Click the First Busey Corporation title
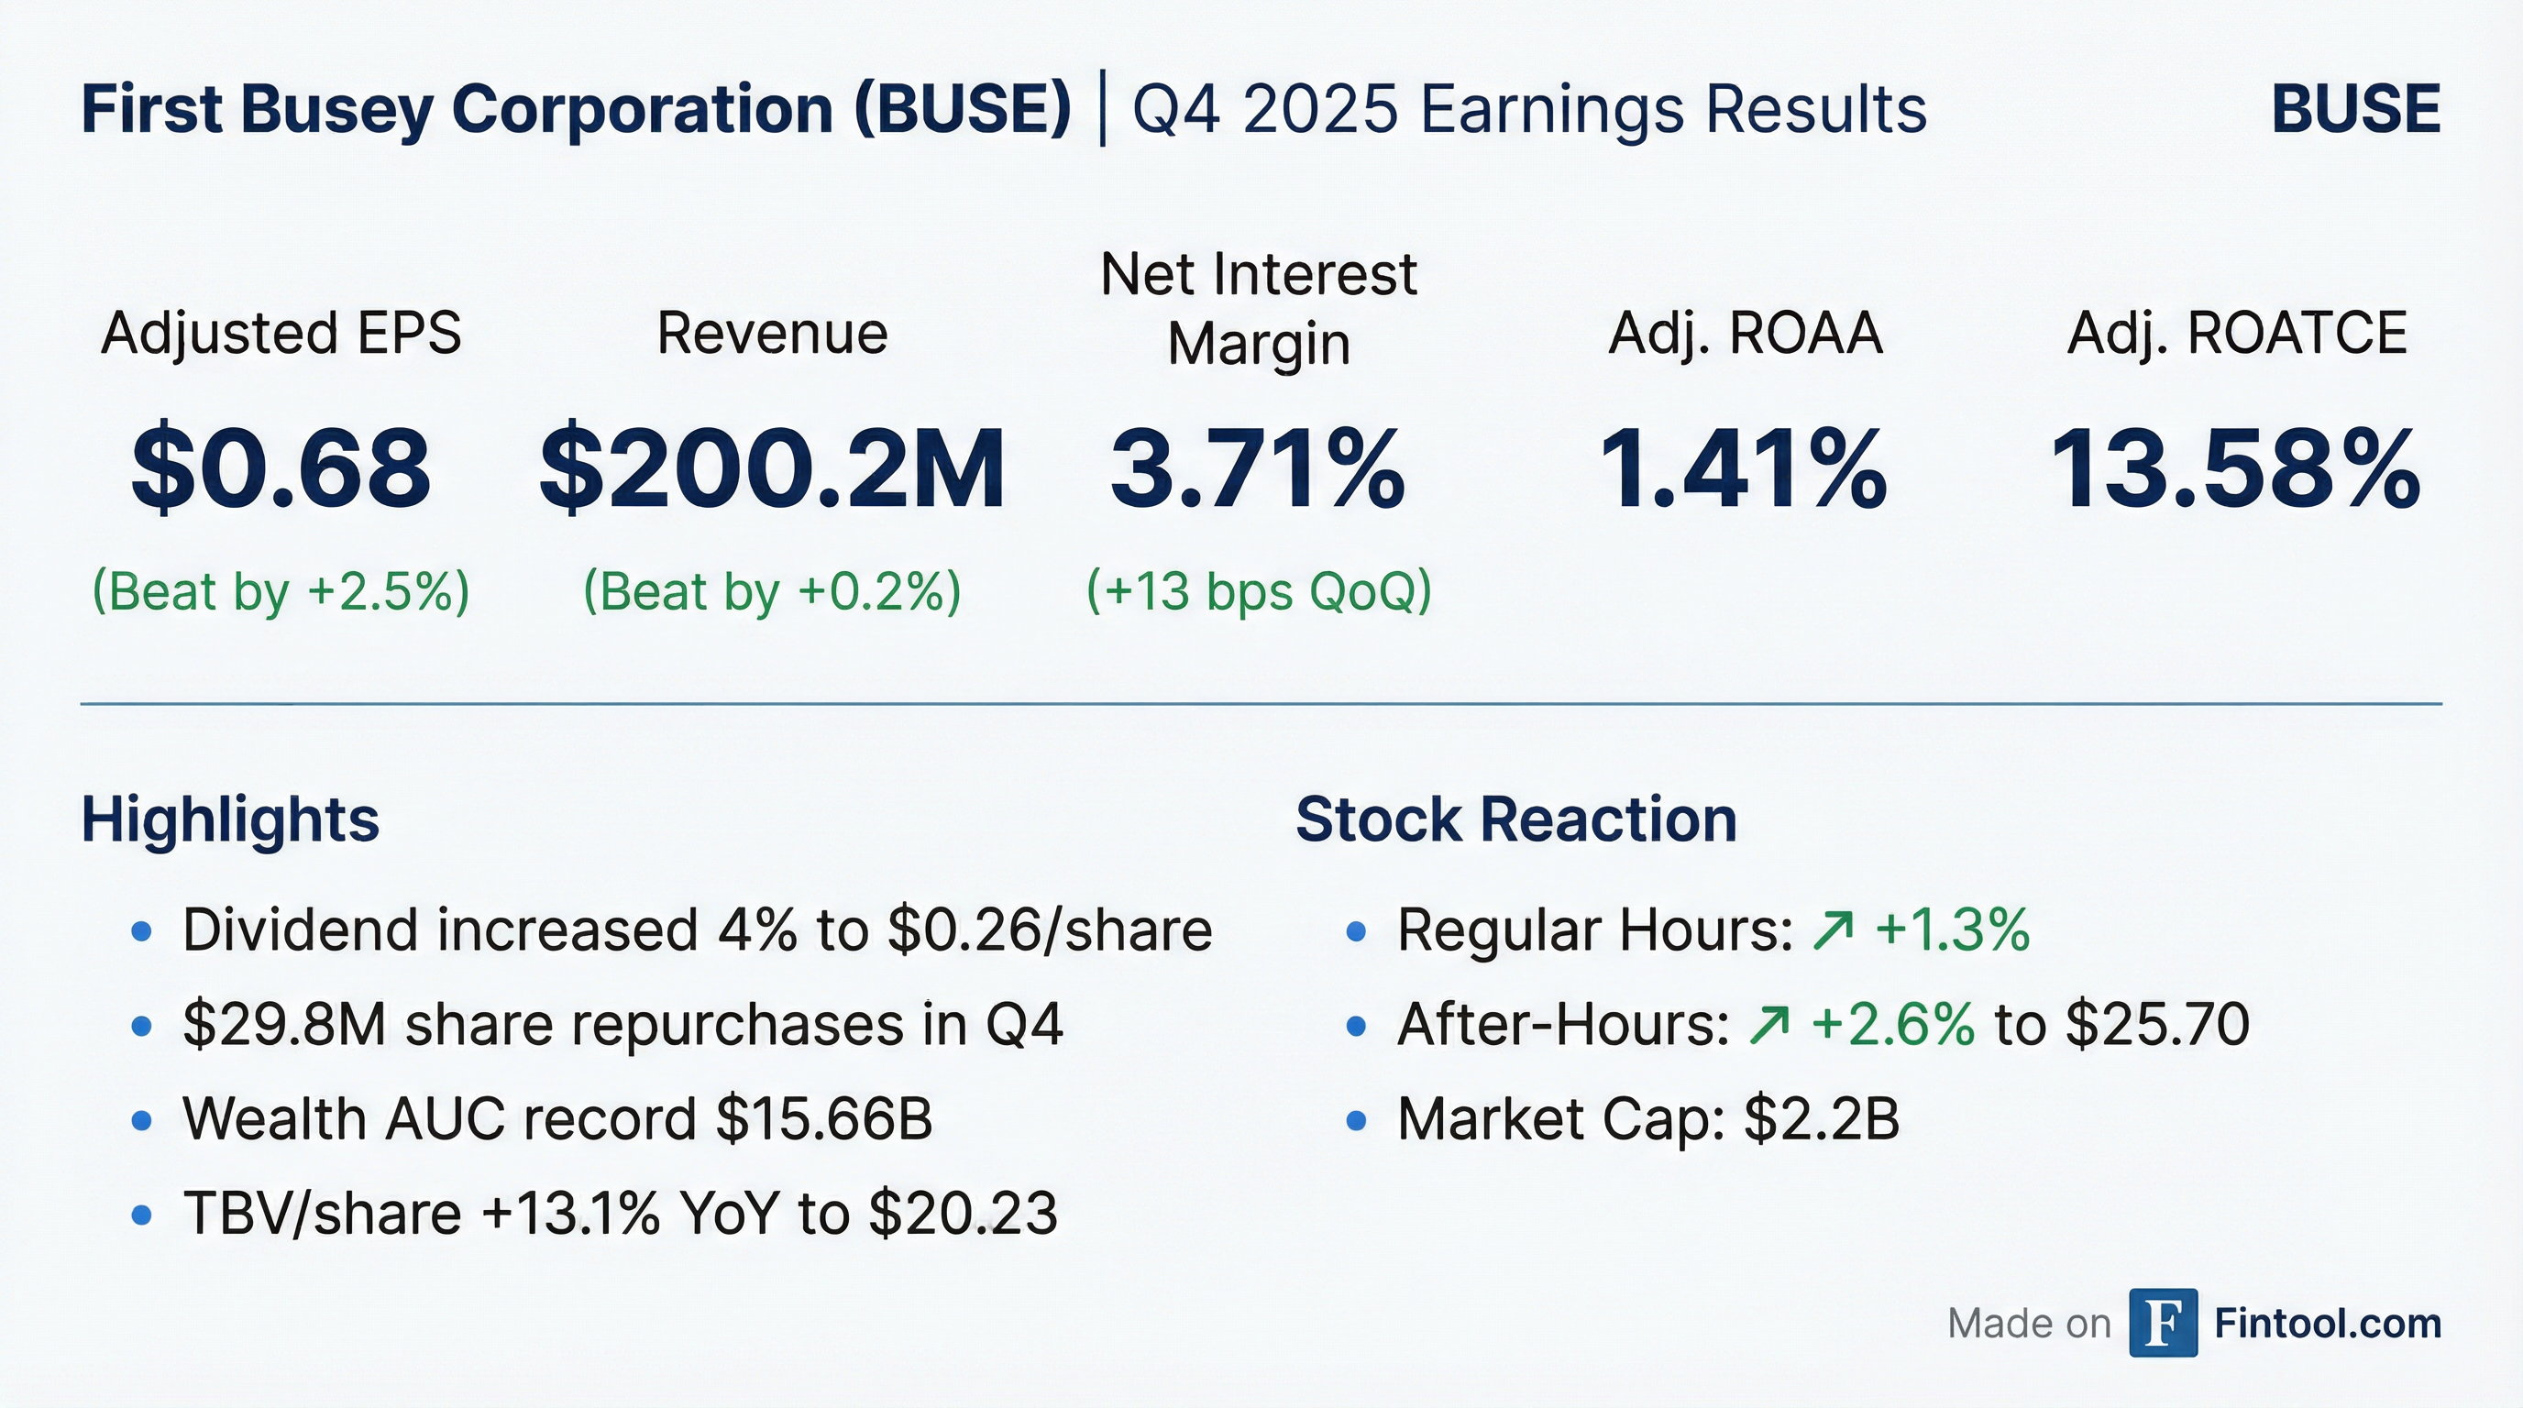The image size is (2523, 1408). [x=576, y=109]
